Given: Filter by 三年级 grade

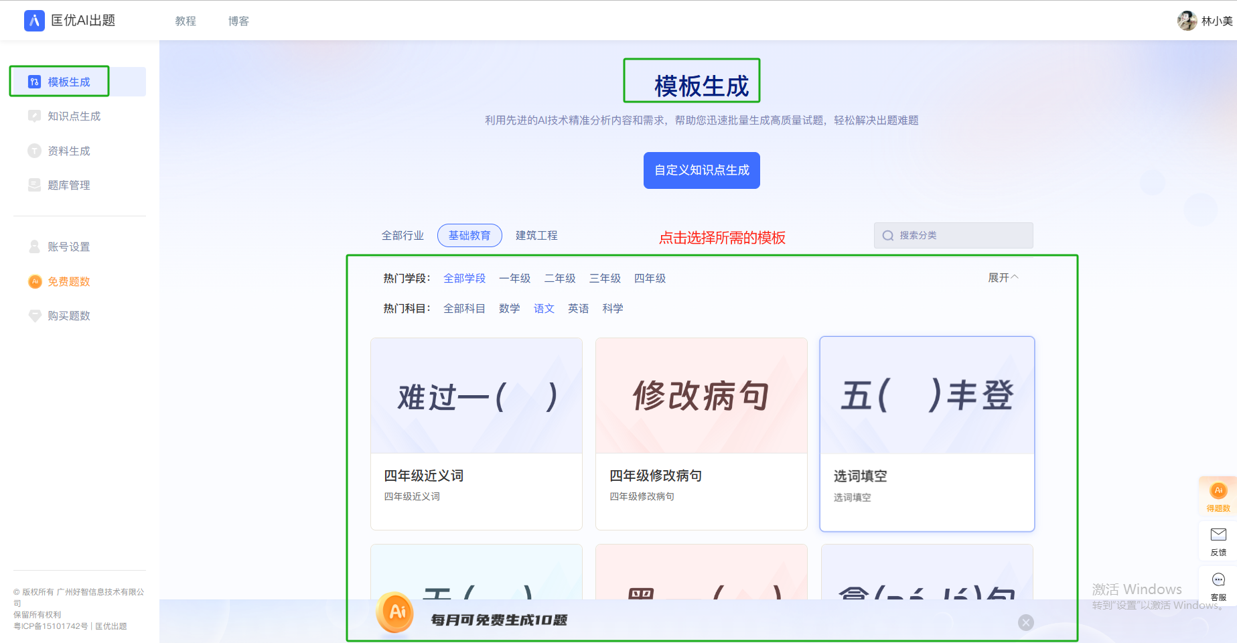Looking at the screenshot, I should 605,278.
